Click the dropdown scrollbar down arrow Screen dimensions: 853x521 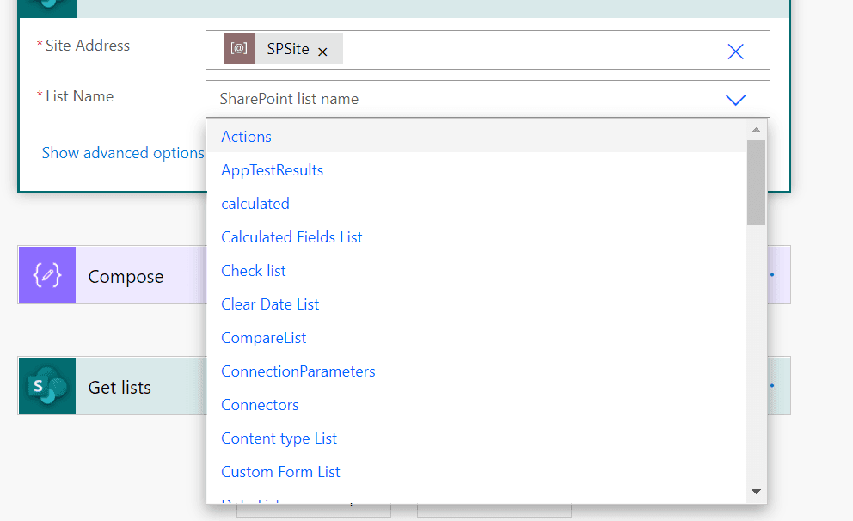tap(756, 492)
